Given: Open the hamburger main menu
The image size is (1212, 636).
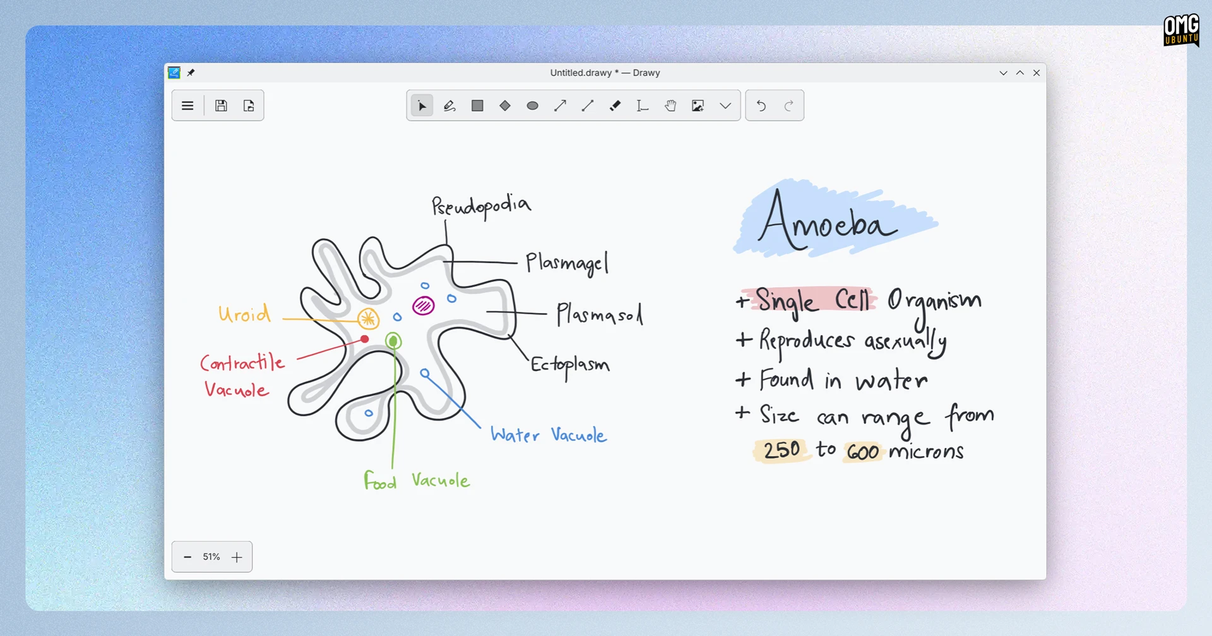Looking at the screenshot, I should (x=187, y=106).
